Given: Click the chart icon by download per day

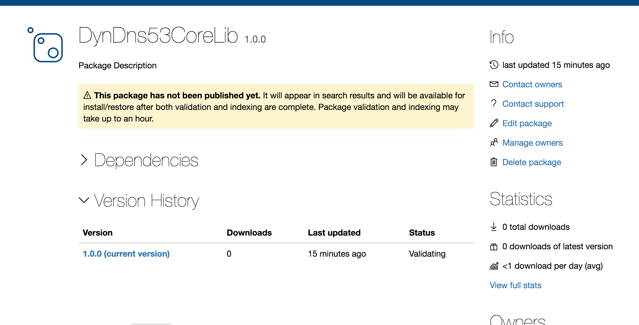Looking at the screenshot, I should 494,266.
